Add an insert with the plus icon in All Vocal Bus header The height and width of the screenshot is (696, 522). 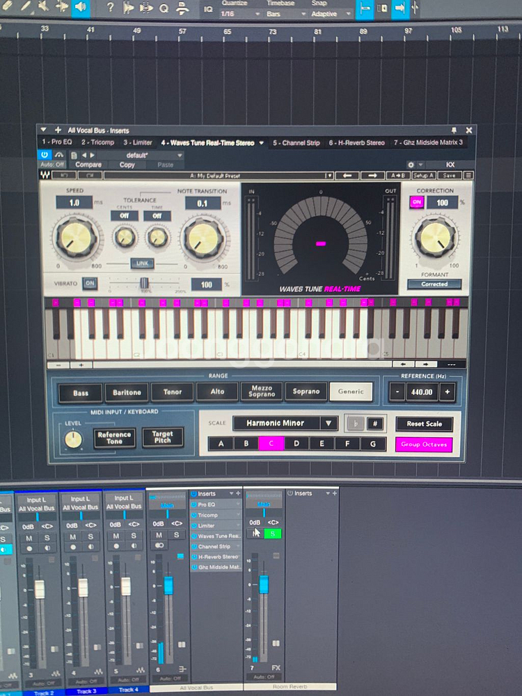pos(58,130)
